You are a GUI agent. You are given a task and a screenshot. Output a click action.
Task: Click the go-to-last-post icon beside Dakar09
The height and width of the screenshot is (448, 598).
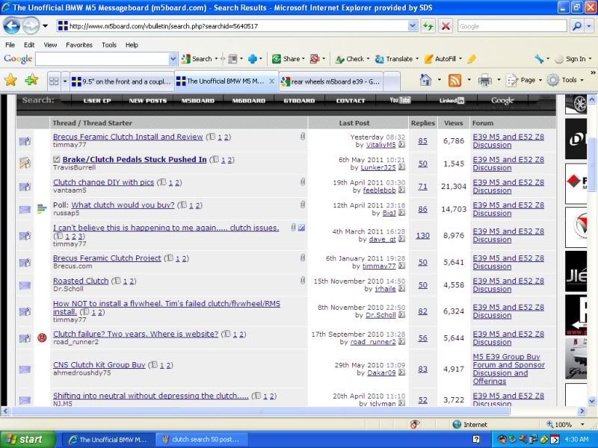coord(401,373)
